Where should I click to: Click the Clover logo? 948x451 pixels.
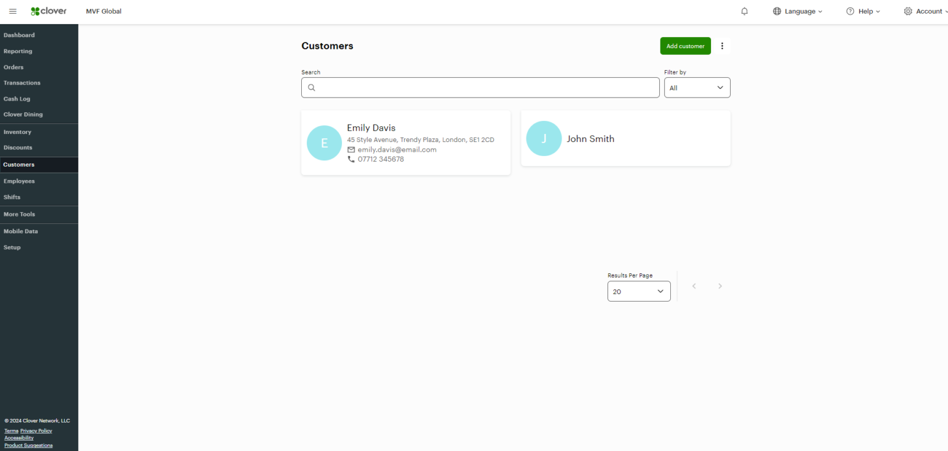48,10
